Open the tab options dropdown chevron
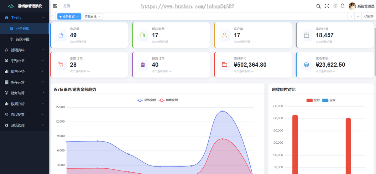Image resolution: width=376 pixels, height=174 pixels. click(358, 17)
